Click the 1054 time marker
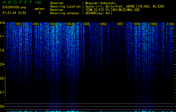176x112 pixels. point(69,24)
